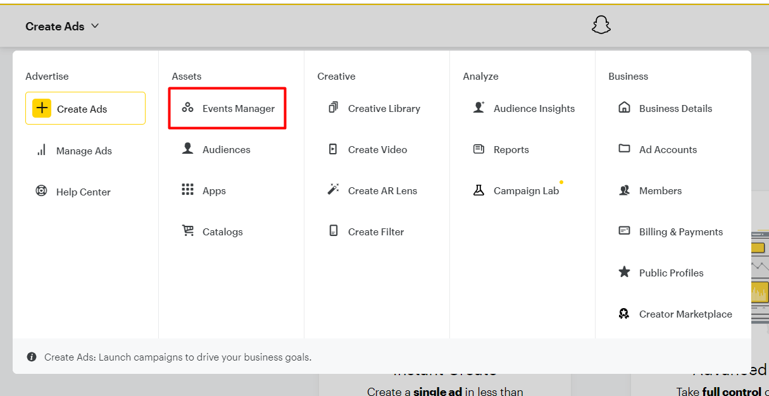Click the Public Profiles star icon
The height and width of the screenshot is (396, 769).
(624, 272)
